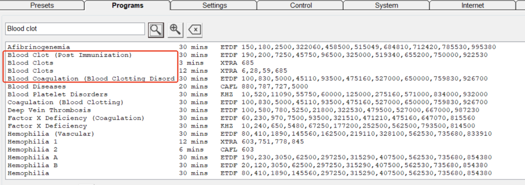Open the System tab
Image resolution: width=525 pixels, height=185 pixels.
point(387,5)
